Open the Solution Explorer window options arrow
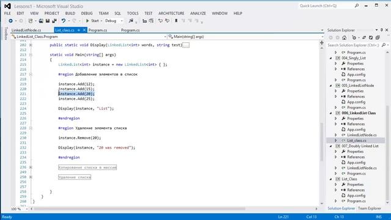This screenshot has height=220, width=391. coord(376,30)
